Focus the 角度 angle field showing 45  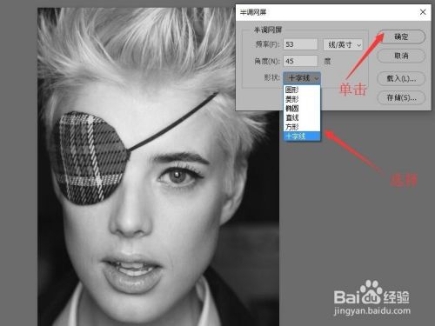coord(300,61)
